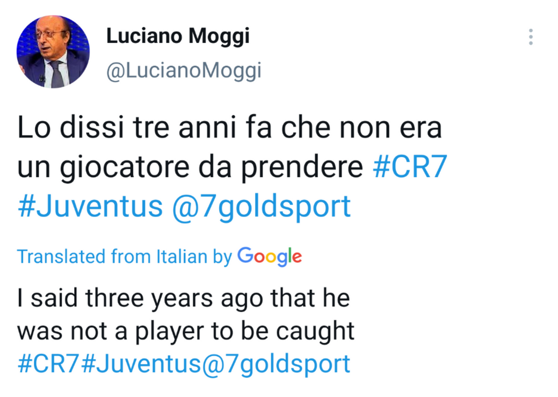558x397 pixels.
Task: Click the colorful Google logo
Action: (x=269, y=256)
